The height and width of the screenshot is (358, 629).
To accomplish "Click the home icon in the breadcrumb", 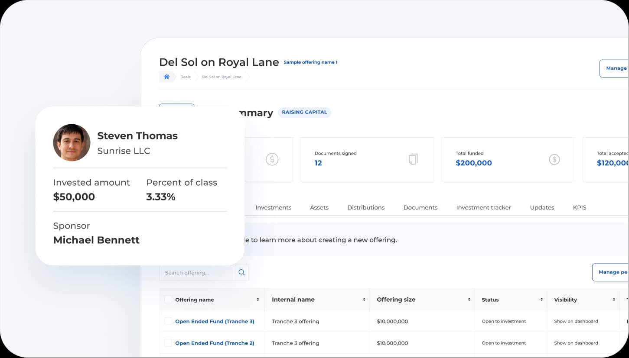I will point(166,77).
